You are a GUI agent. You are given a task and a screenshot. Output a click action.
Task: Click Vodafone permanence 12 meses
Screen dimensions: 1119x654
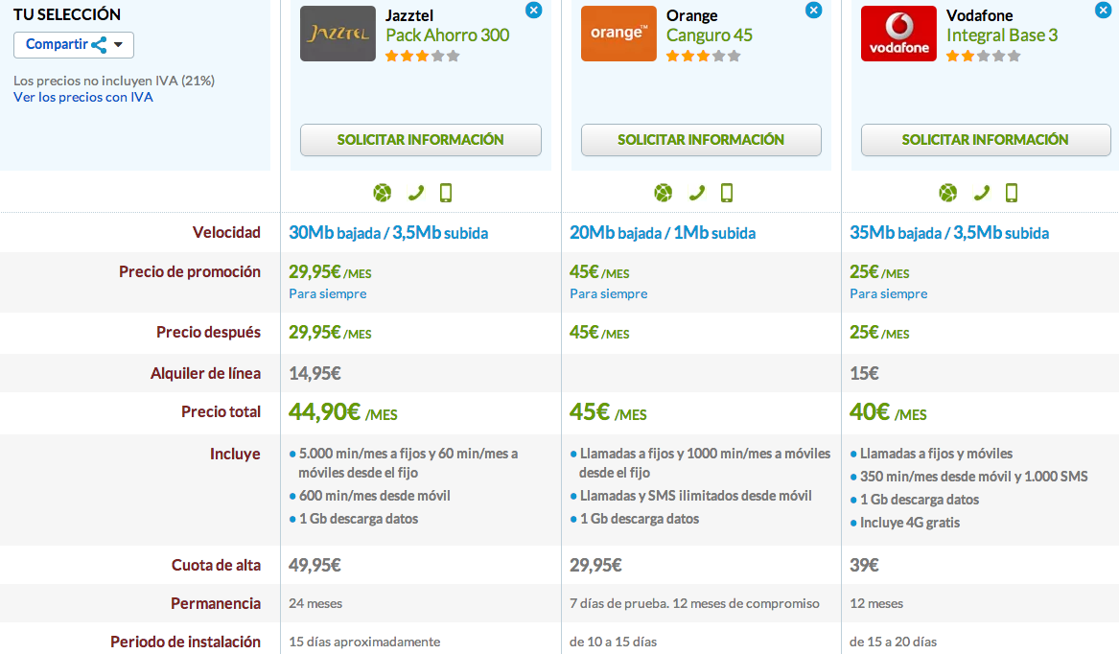click(x=876, y=604)
